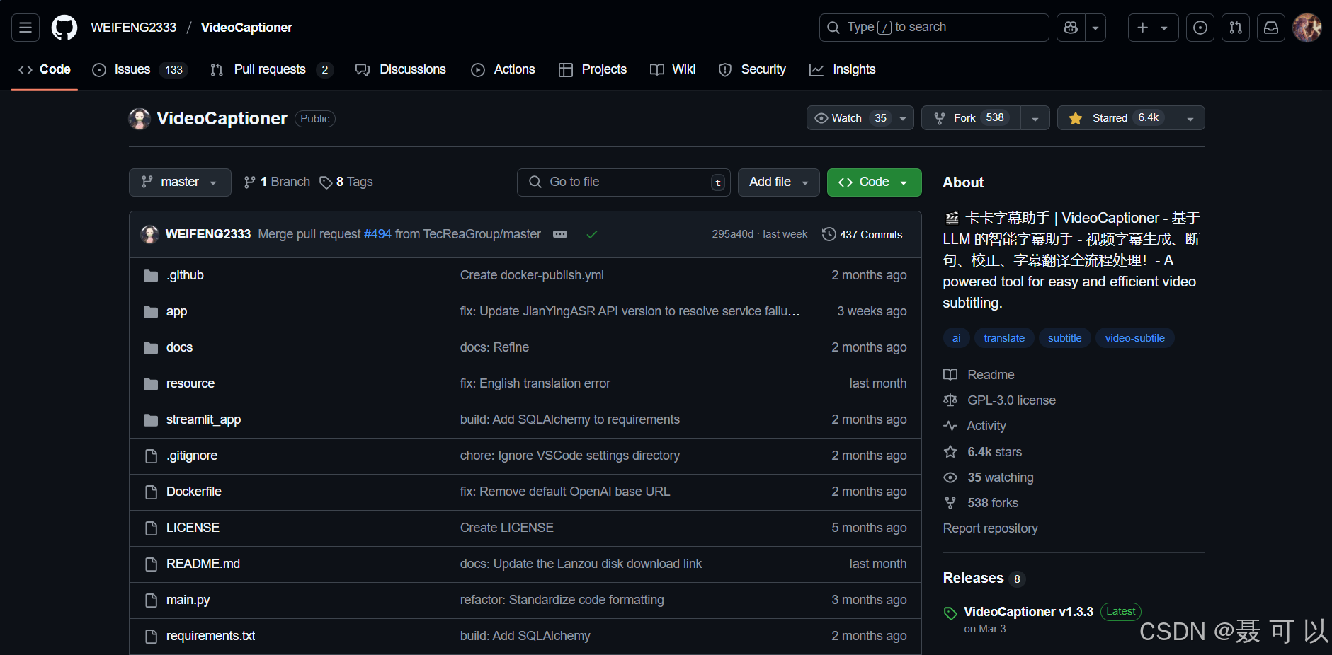Select the 'translate' topic tag
The width and height of the screenshot is (1332, 655).
1004,338
